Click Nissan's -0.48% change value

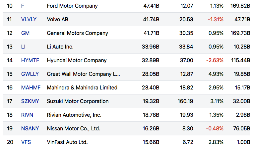click(x=216, y=128)
